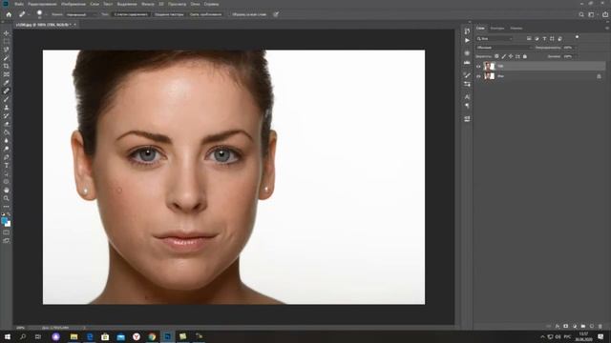Viewport: 611px width, 343px height.
Task: Select the Magic Wand tool
Action: pos(7,58)
